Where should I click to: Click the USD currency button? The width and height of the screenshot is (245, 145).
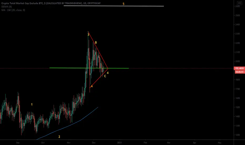tap(239, 3)
